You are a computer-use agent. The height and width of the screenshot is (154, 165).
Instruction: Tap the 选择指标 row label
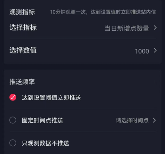tap(23, 28)
